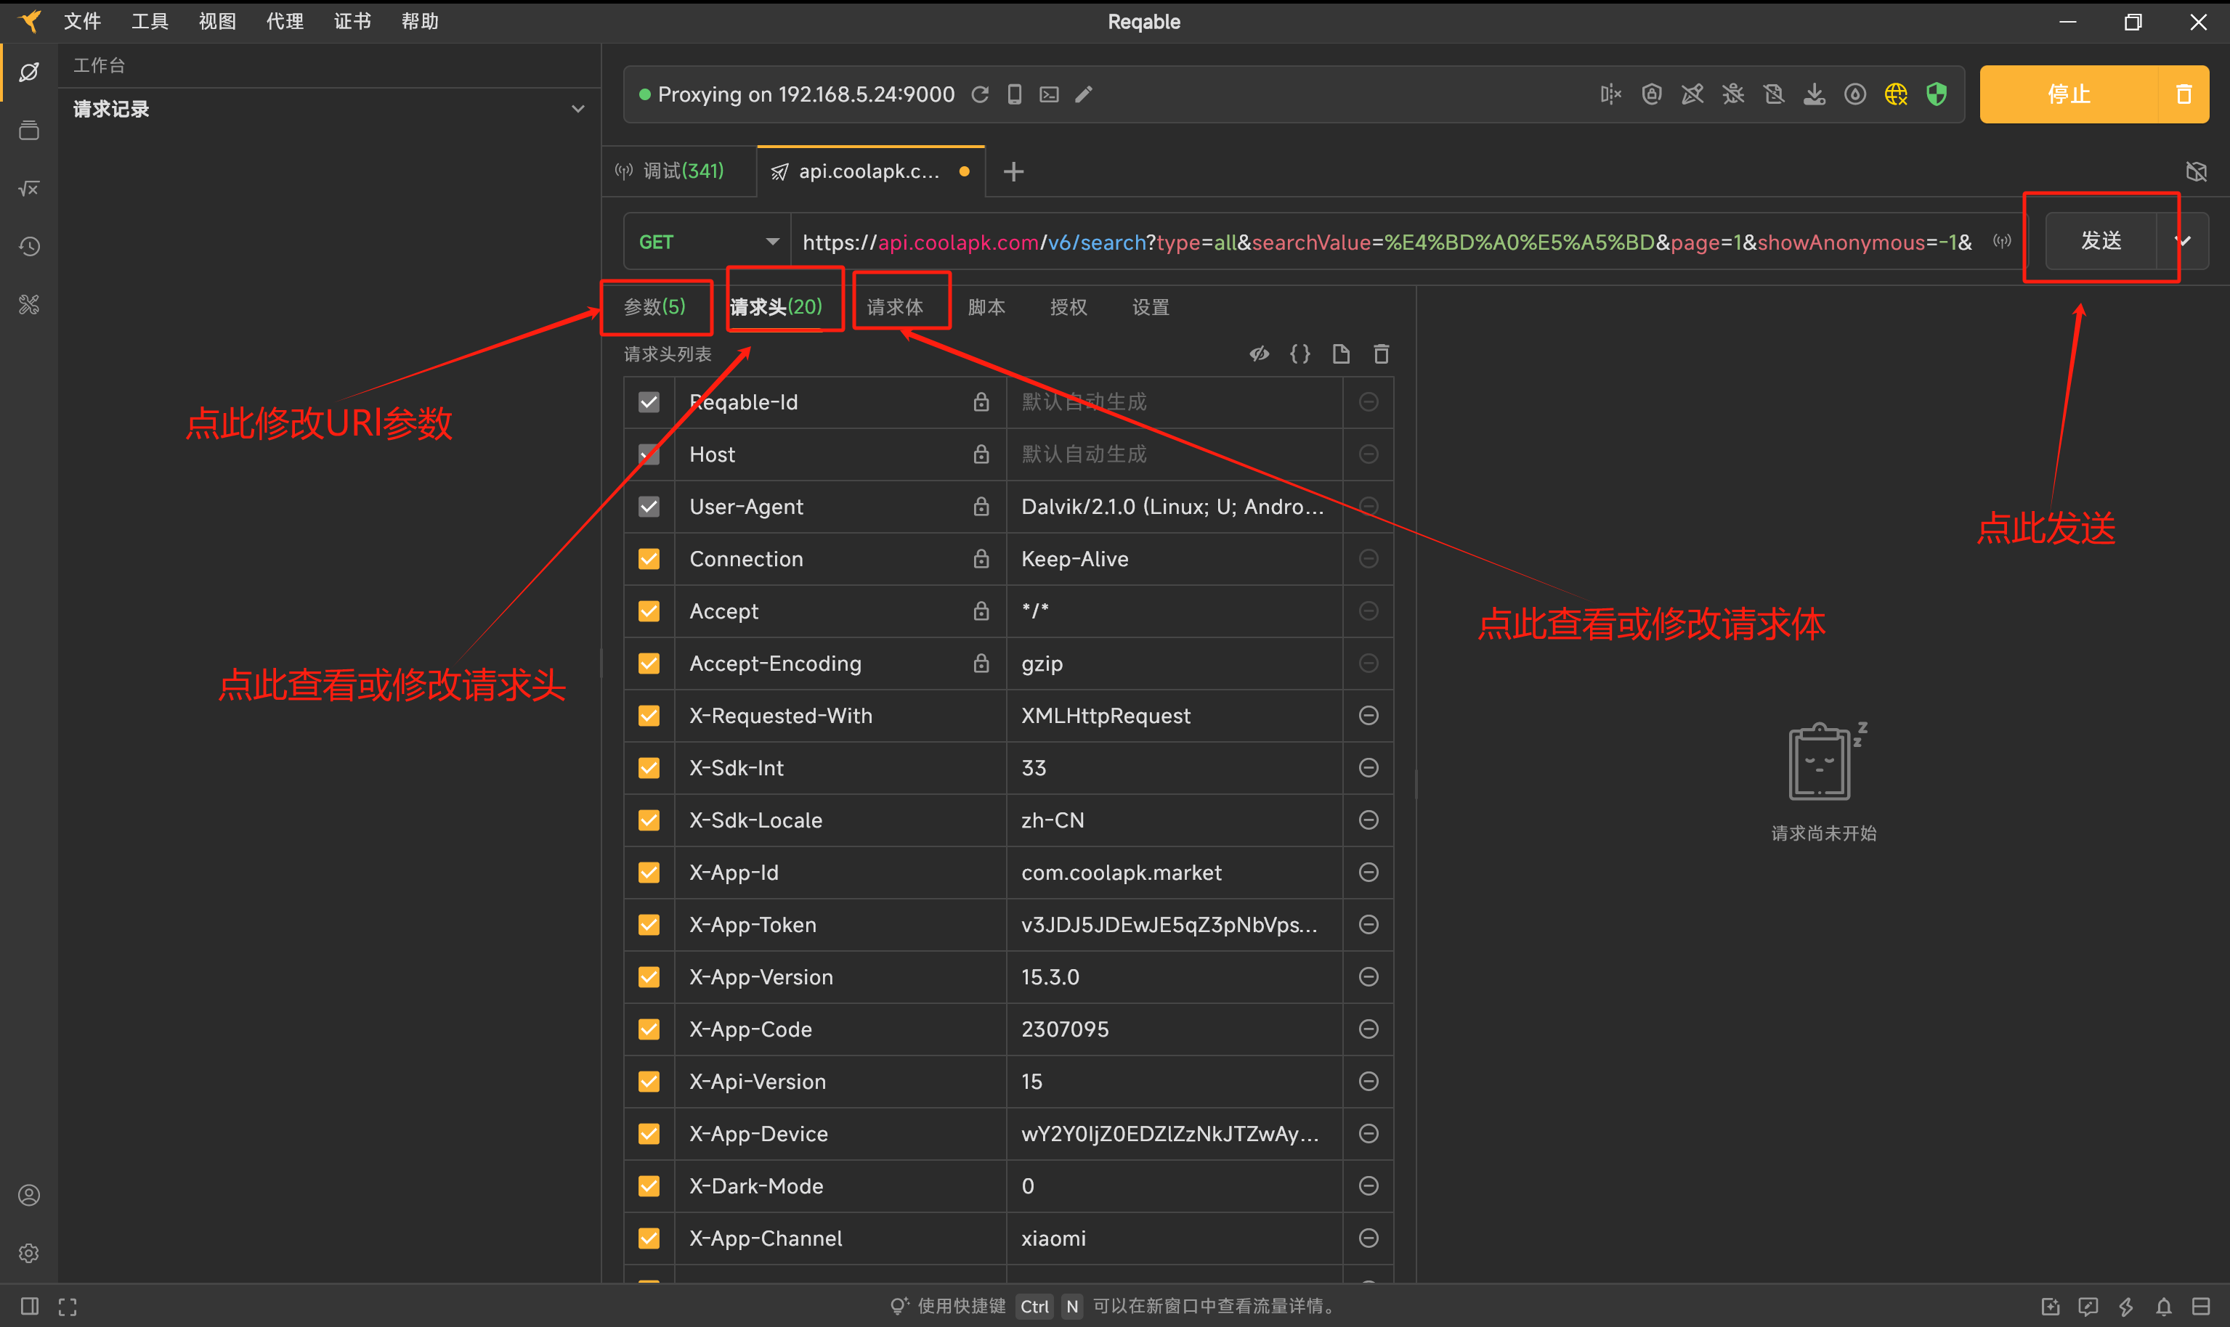2230x1327 pixels.
Task: Uncheck the X-Sdk-Locale checkbox
Action: pyautogui.click(x=649, y=820)
